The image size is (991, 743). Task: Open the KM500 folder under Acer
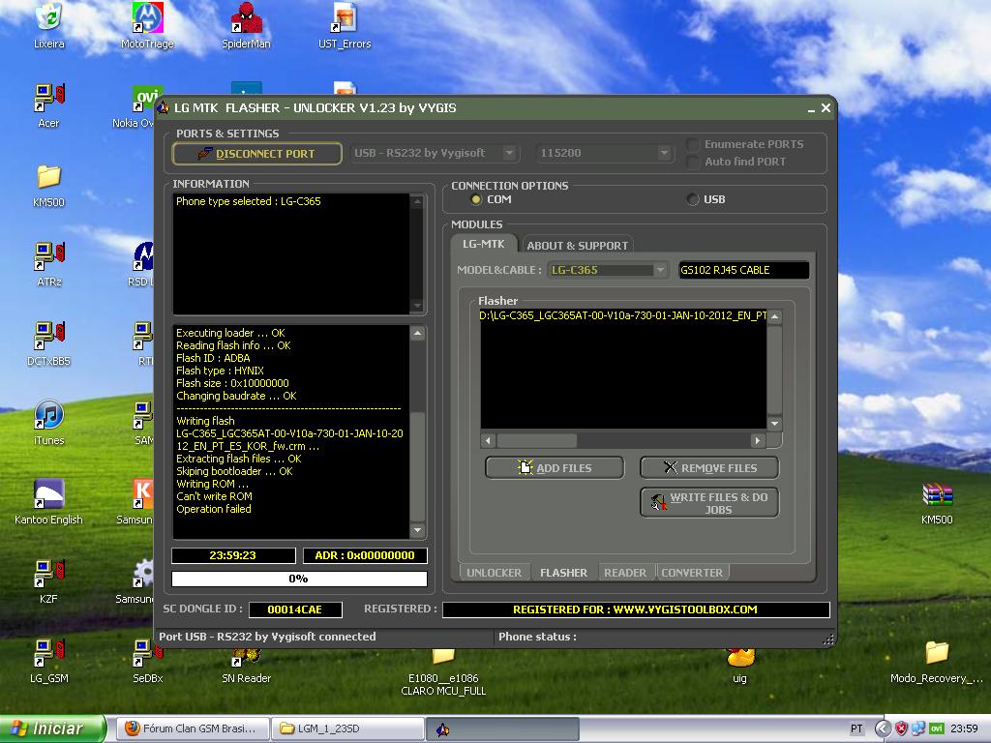tap(48, 185)
